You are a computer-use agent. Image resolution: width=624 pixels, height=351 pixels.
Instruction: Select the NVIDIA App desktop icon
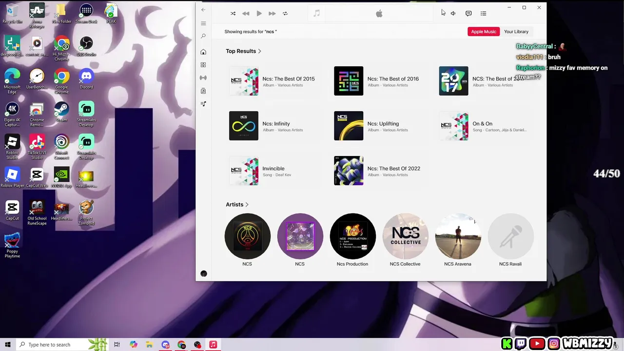[61, 177]
